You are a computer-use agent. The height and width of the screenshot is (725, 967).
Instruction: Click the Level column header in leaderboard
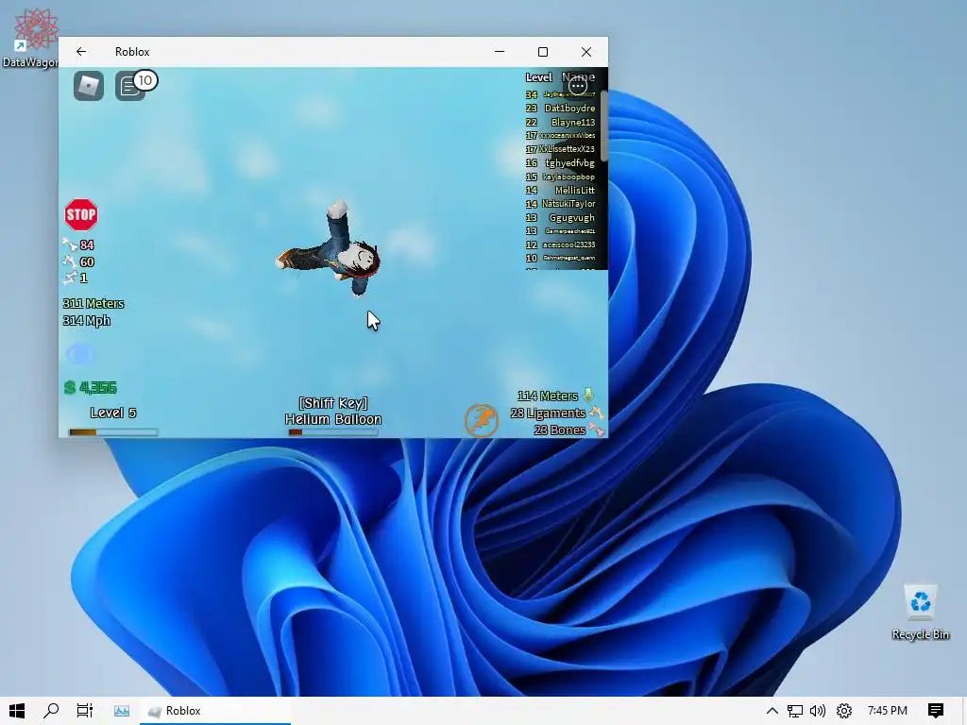[538, 77]
